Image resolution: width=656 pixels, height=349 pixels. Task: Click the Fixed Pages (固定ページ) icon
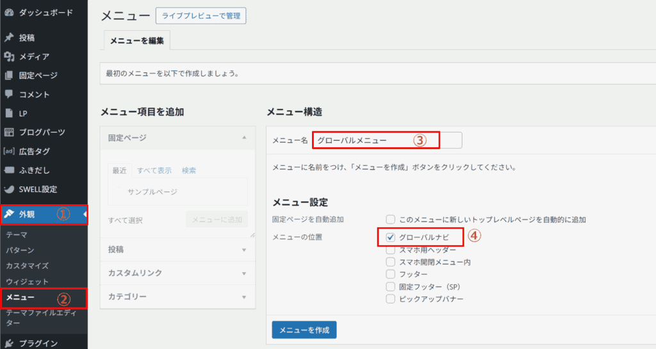point(9,76)
